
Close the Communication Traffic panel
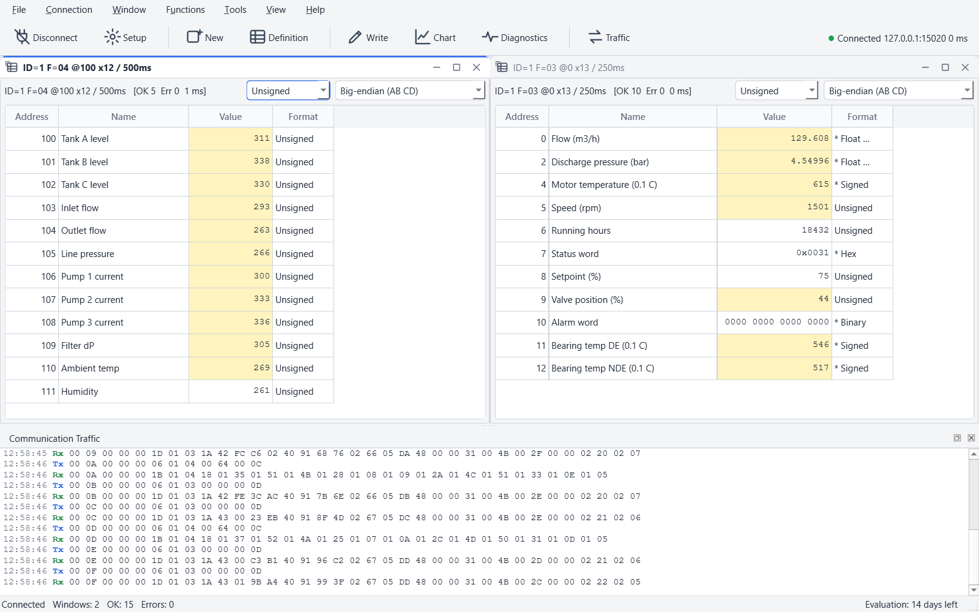971,438
